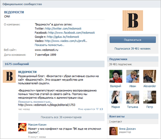Screen dimensions: 161x139
Task: Click the Официальное сообщество header text
Action: [x=22, y=4]
